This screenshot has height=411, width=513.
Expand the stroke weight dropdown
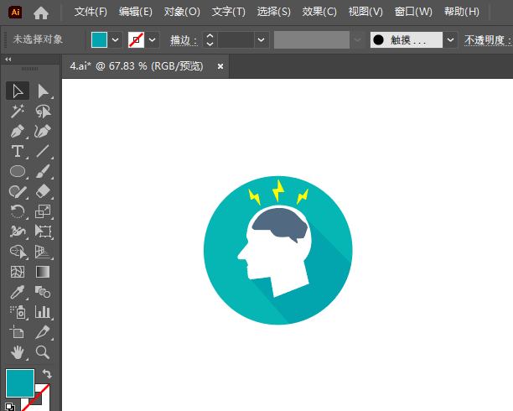[x=261, y=40]
